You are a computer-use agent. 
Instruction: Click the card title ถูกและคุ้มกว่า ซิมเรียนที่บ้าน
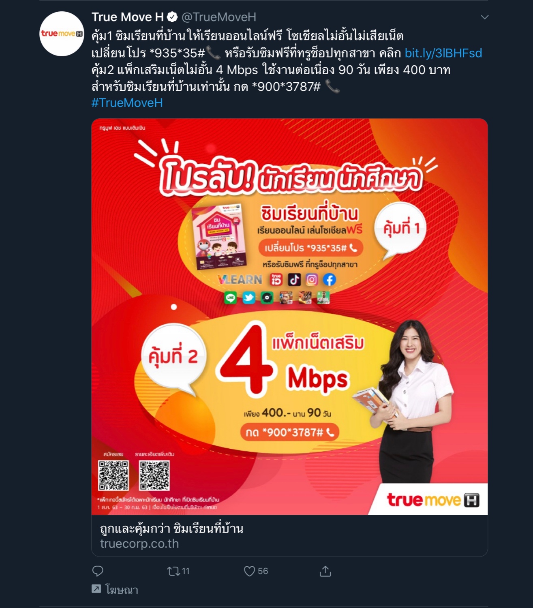[171, 529]
